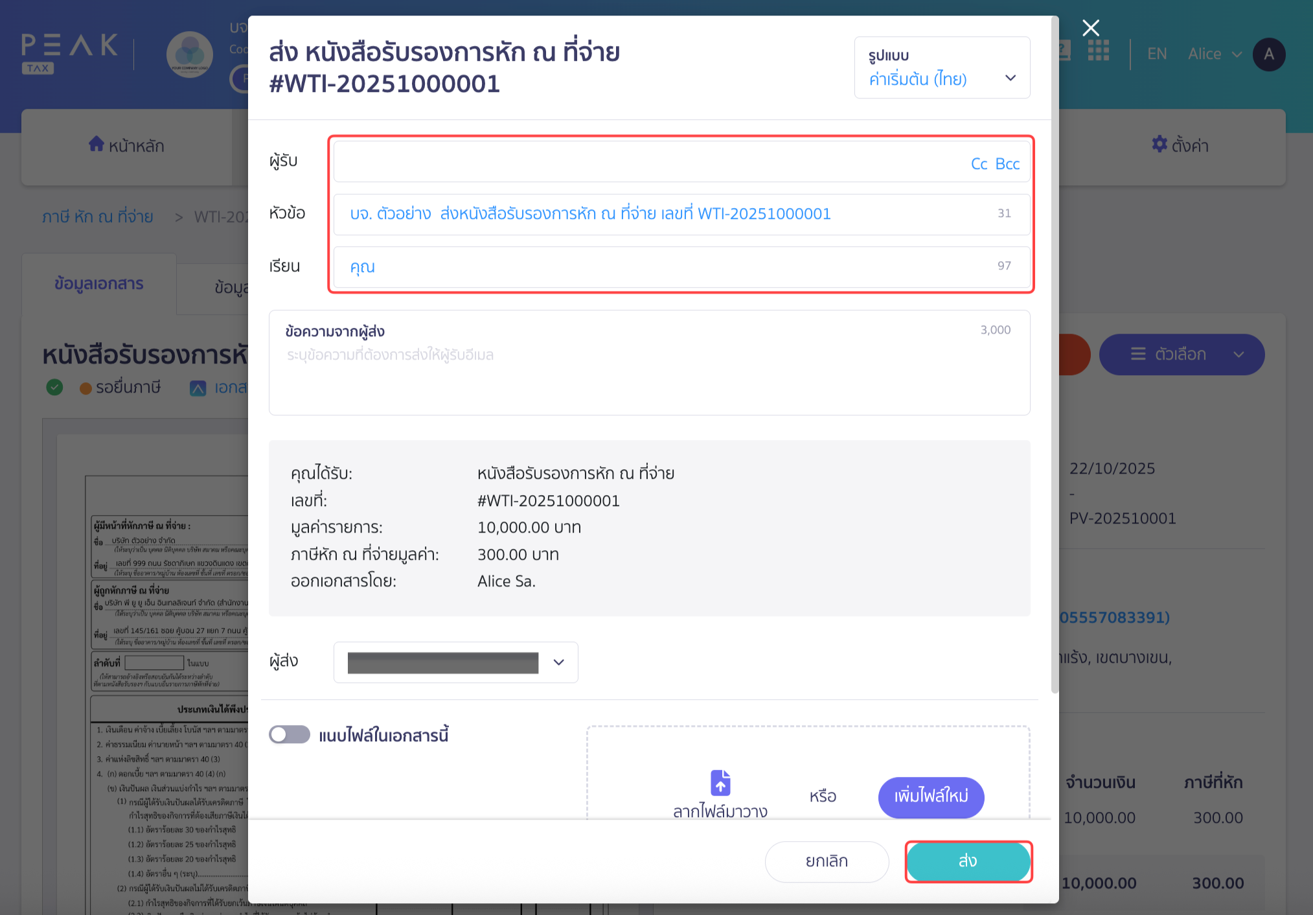This screenshot has width=1313, height=915.
Task: Click the orange รอยื่นภาษี status dot
Action: pyautogui.click(x=85, y=387)
